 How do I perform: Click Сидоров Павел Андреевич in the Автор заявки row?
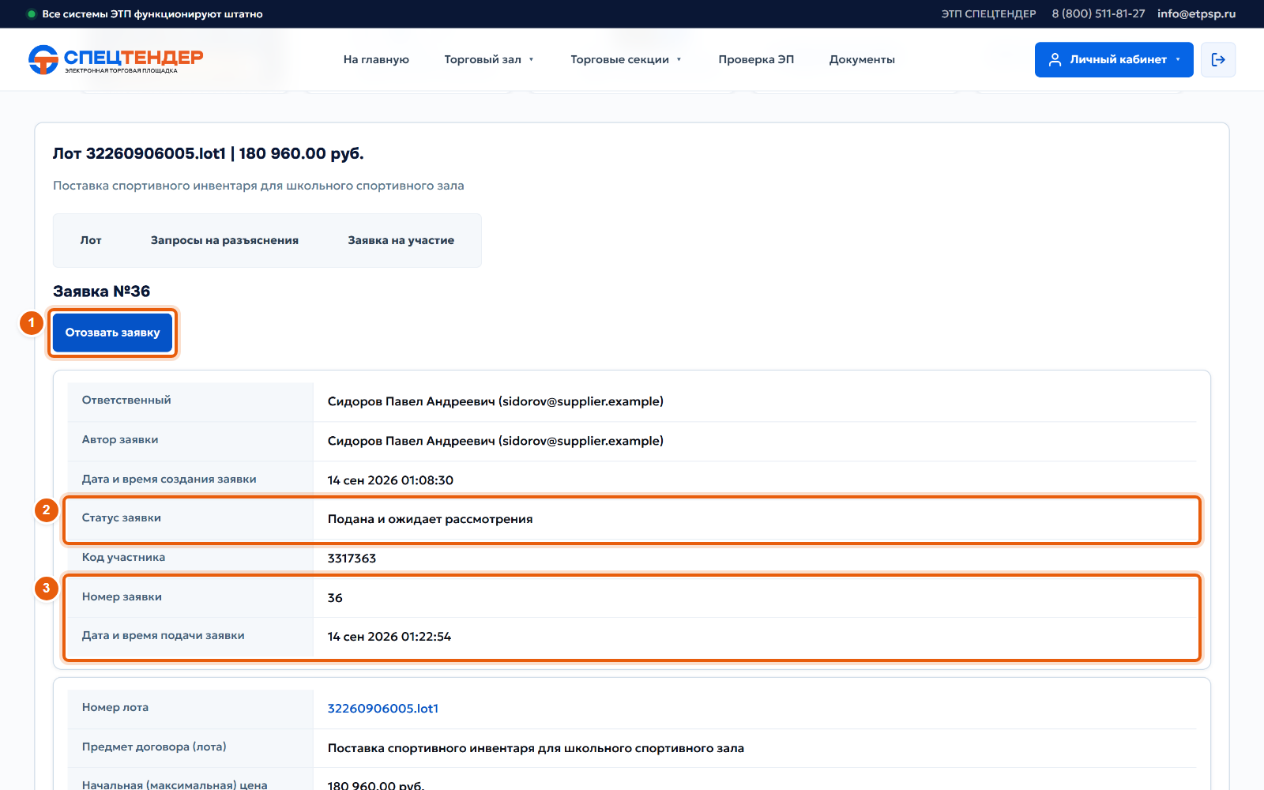pos(495,441)
